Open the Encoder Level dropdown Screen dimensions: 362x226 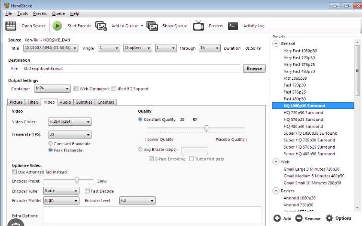click(x=137, y=200)
